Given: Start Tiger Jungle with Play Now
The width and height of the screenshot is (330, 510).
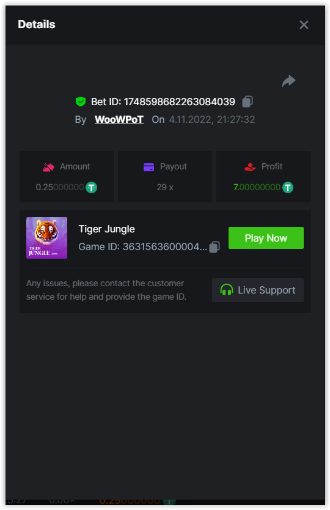Looking at the screenshot, I should click(x=266, y=238).
